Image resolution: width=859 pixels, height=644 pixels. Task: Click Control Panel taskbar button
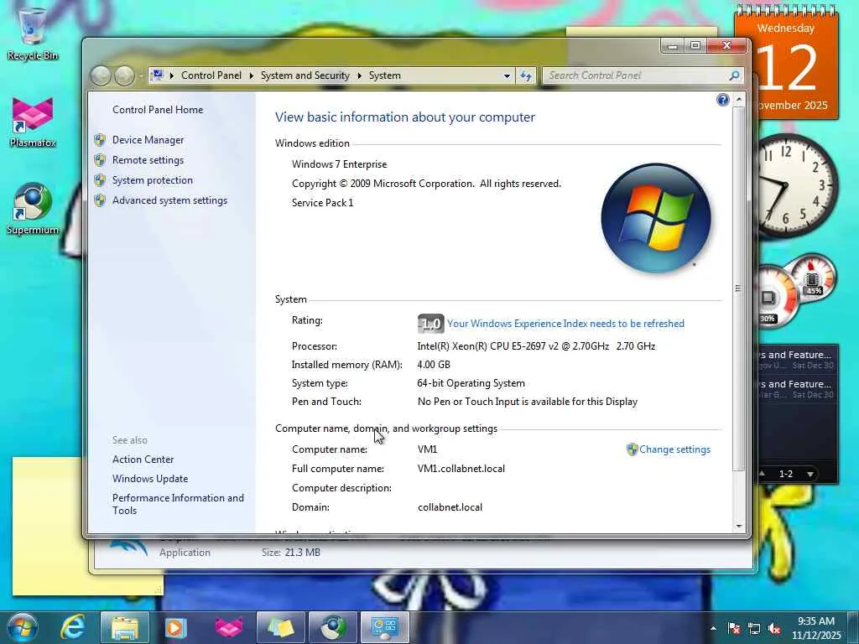(x=384, y=627)
